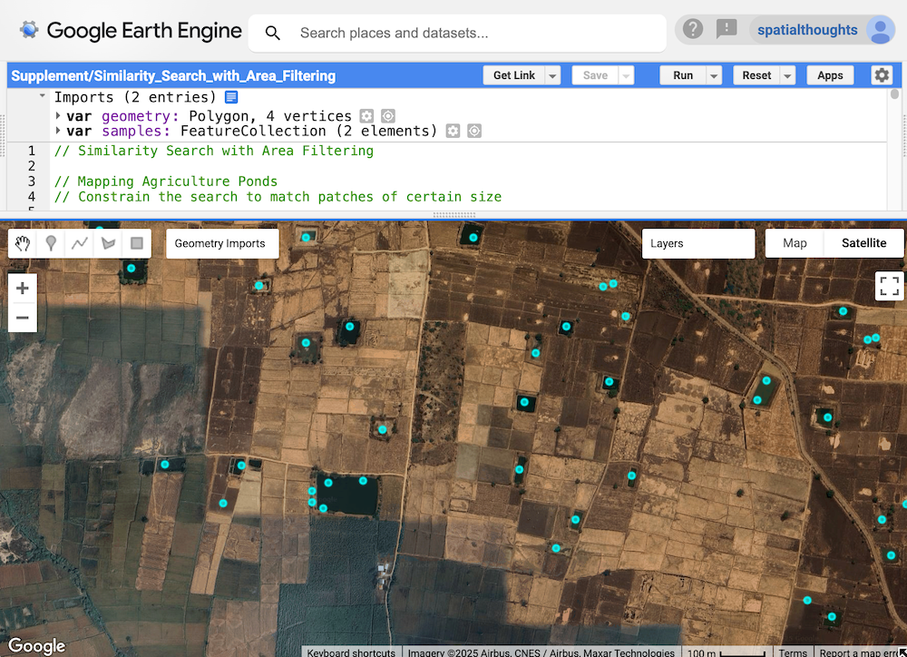Click the Run button
Screen dimensions: 907x657
point(682,76)
